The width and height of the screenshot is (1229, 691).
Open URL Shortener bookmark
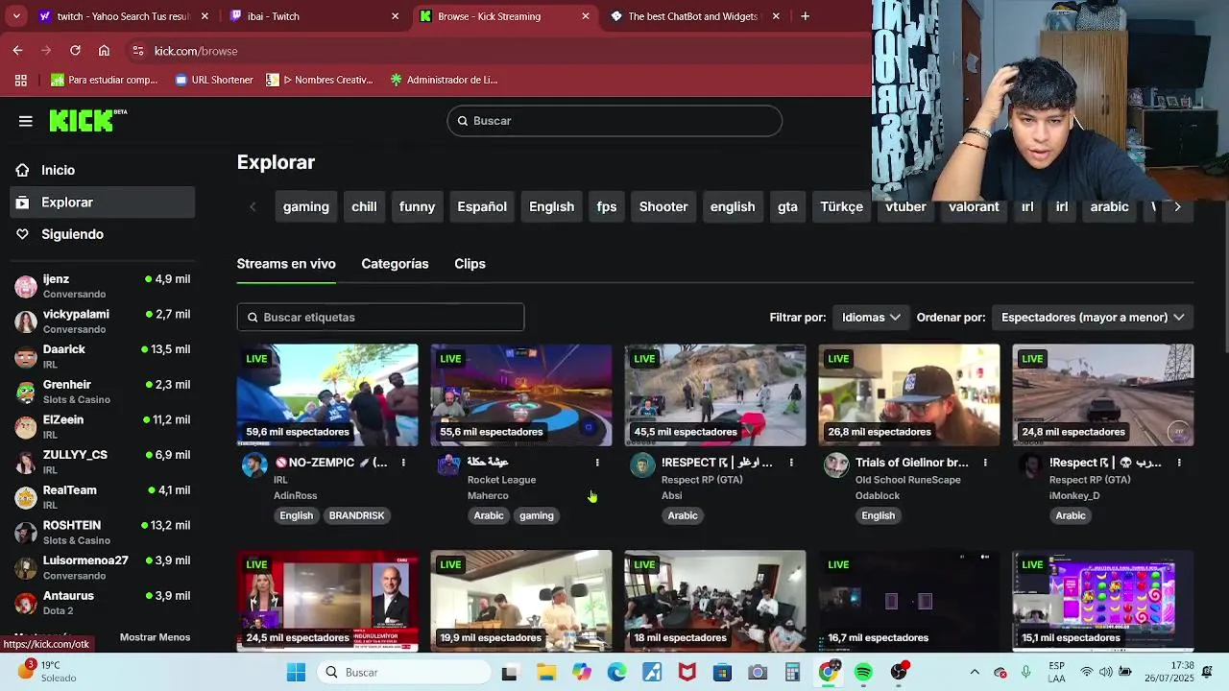pyautogui.click(x=213, y=80)
